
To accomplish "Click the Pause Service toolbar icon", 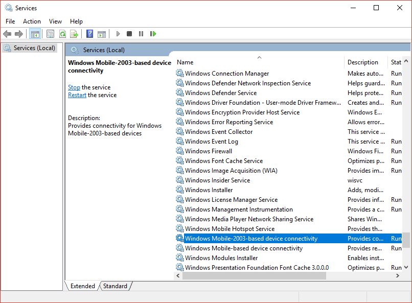I will [x=141, y=34].
